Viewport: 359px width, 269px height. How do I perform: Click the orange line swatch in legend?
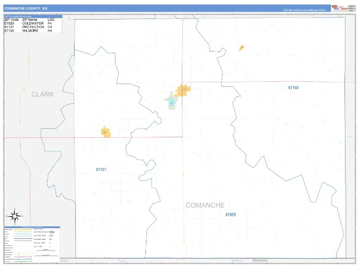[22, 229]
